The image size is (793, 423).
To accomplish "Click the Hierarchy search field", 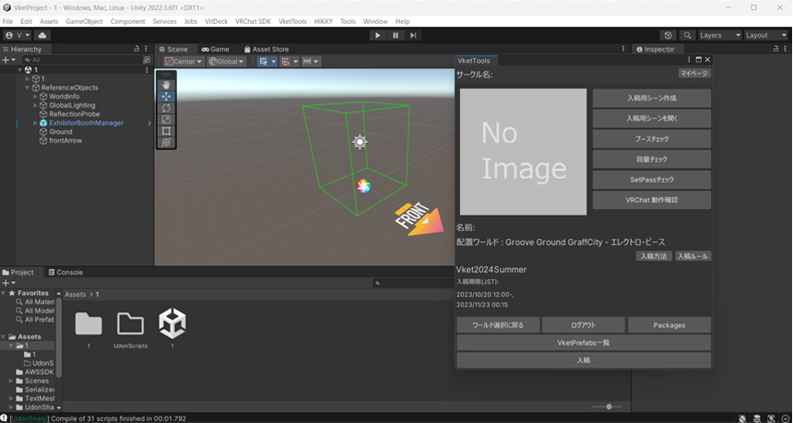I will 82,60.
